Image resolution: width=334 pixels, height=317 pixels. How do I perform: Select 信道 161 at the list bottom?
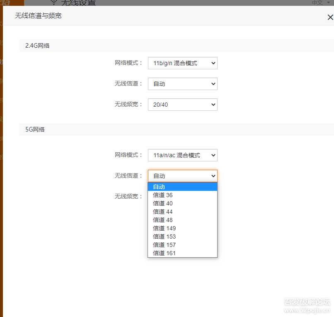pyautogui.click(x=182, y=253)
